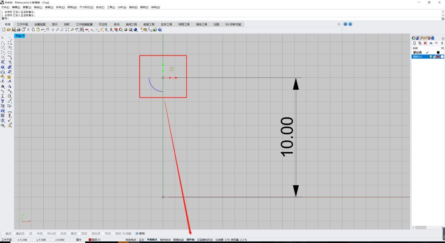Open the 尺寸标注(D) menu
Viewport: 445px width, 243px height.
(86, 7)
